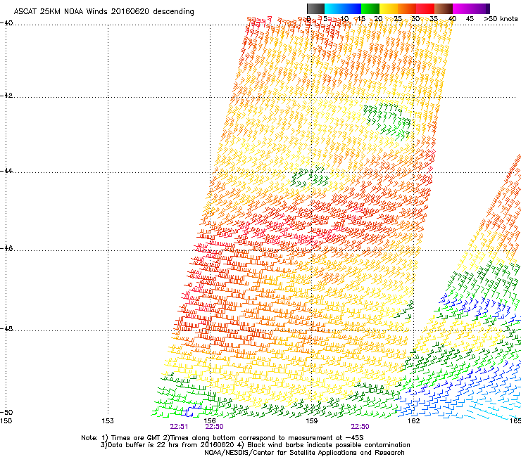Click the green 15-20 knots legend swatch
The image size is (521, 457).
(x=370, y=8)
